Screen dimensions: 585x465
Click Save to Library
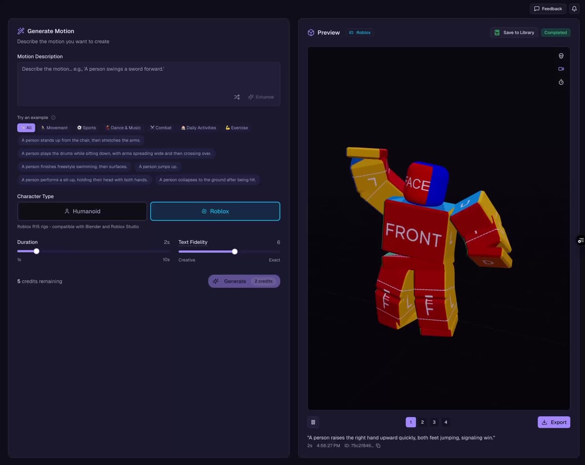tap(514, 33)
